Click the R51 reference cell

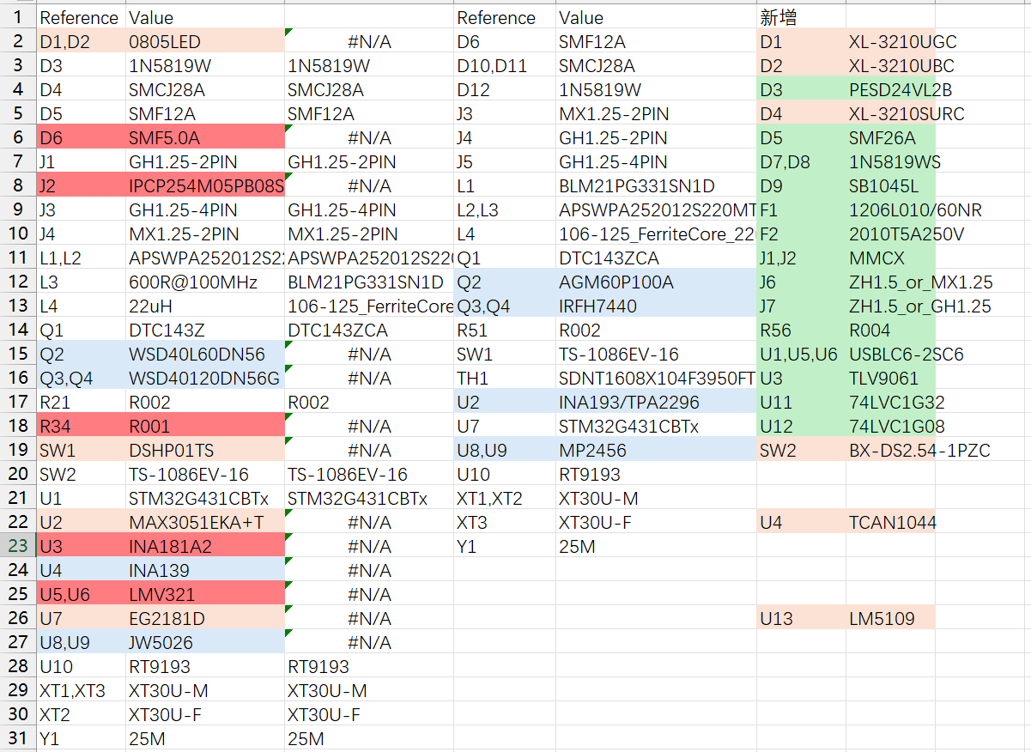click(505, 330)
